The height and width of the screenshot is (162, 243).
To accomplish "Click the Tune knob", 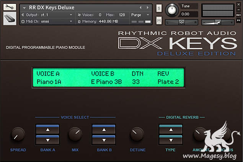I will pos(172,10).
